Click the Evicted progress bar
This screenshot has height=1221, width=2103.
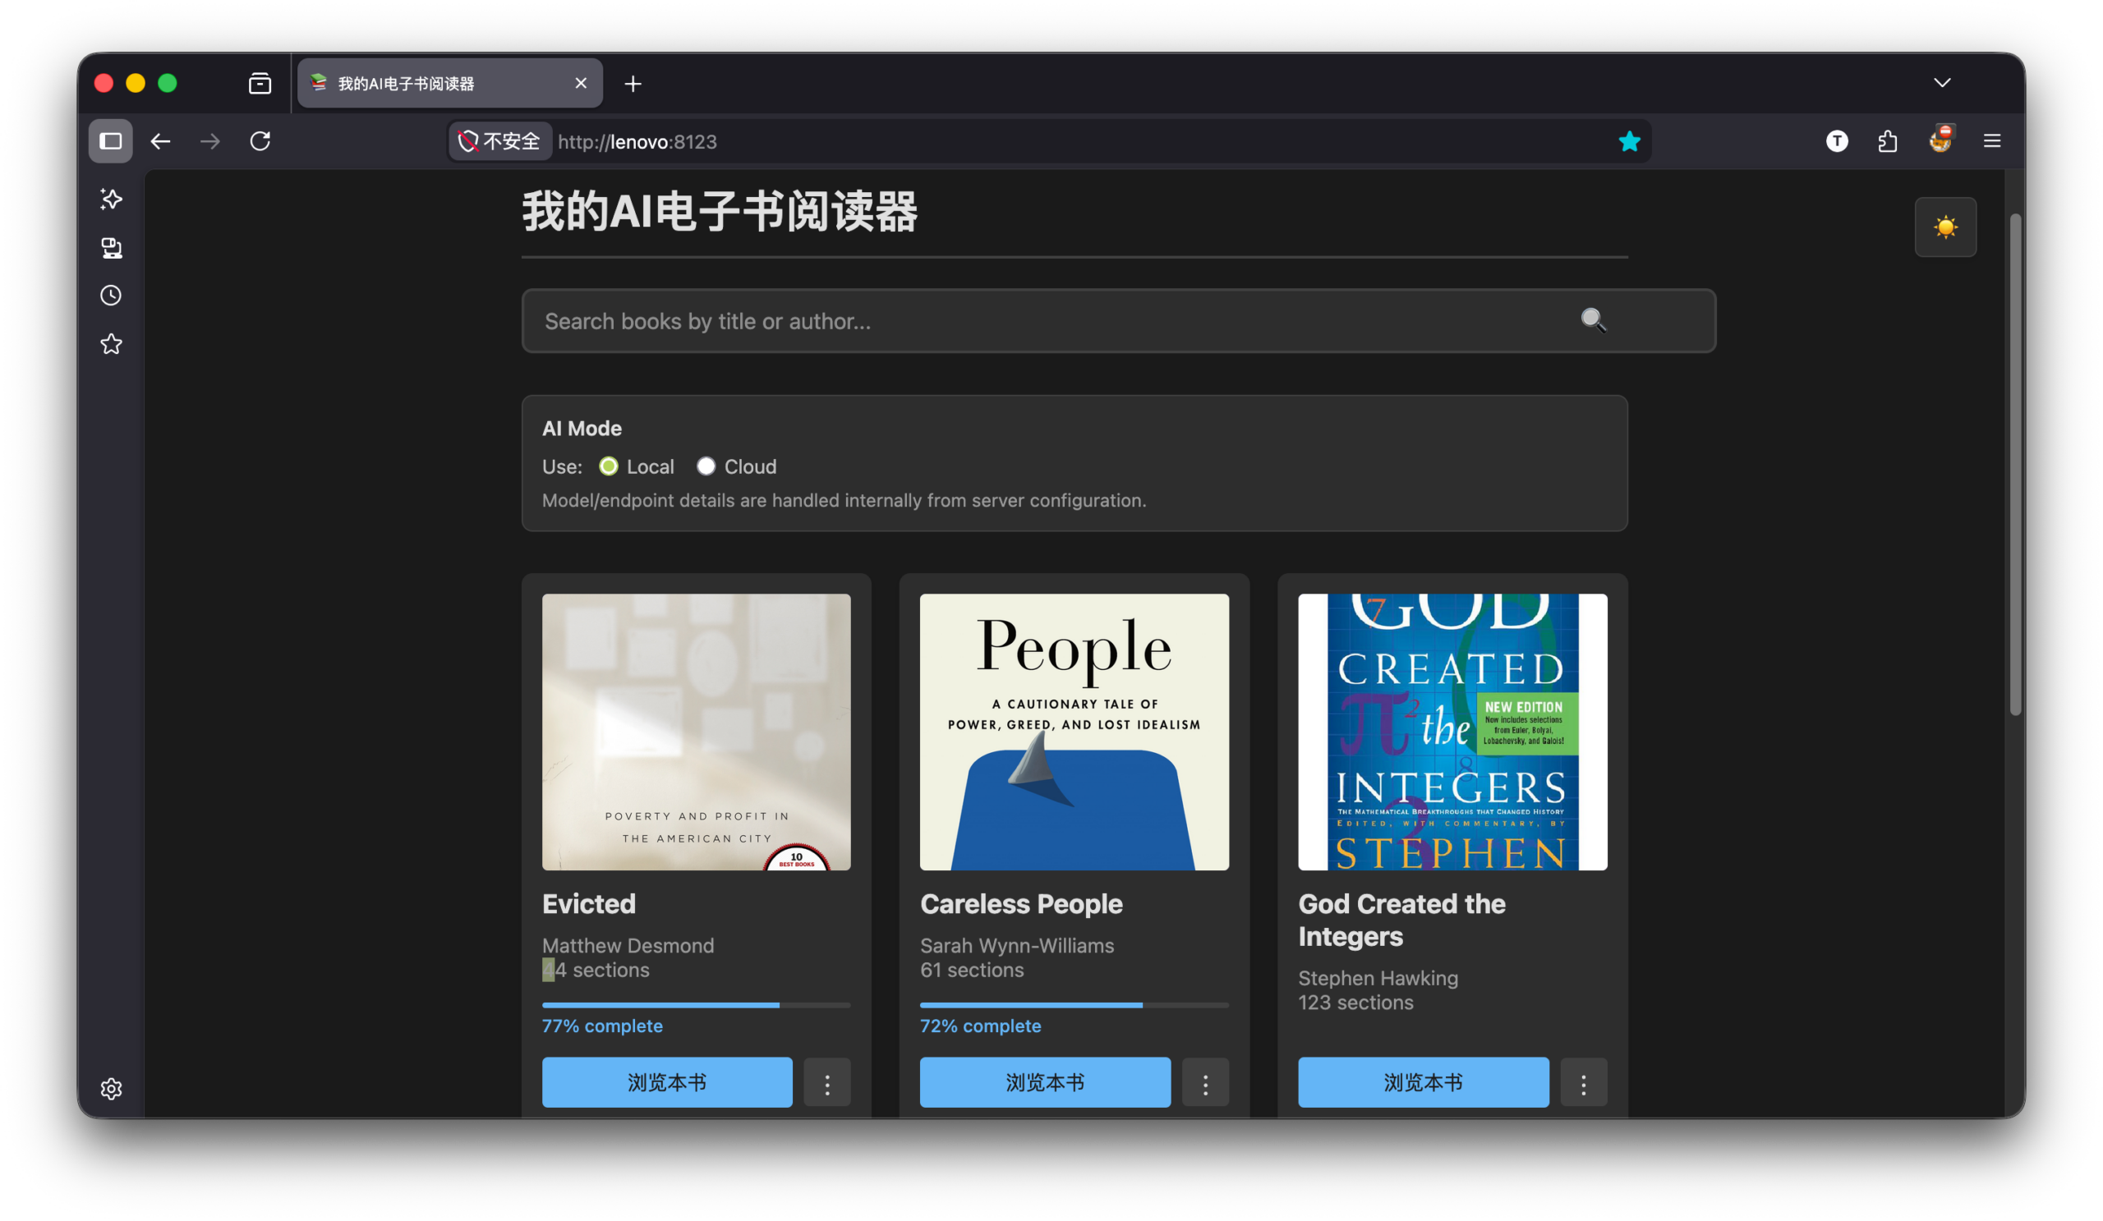pos(696,1005)
